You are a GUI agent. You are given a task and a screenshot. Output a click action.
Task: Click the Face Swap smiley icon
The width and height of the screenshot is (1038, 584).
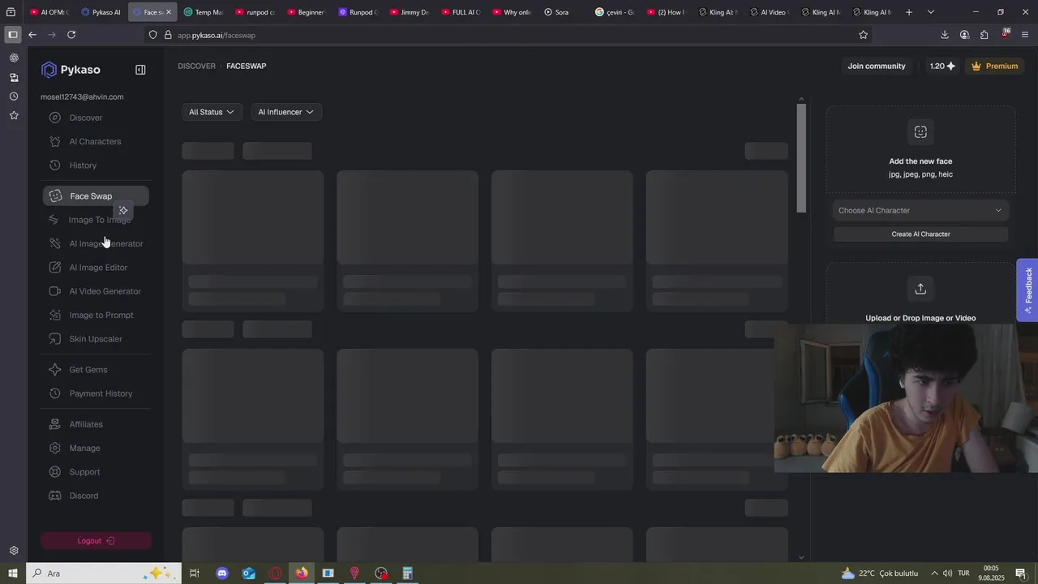pos(55,196)
